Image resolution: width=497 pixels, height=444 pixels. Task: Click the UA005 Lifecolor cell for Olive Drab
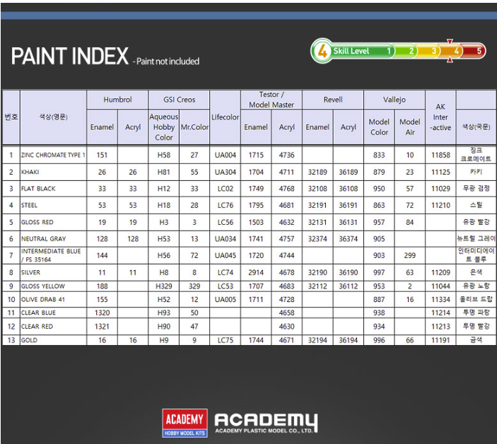(225, 300)
